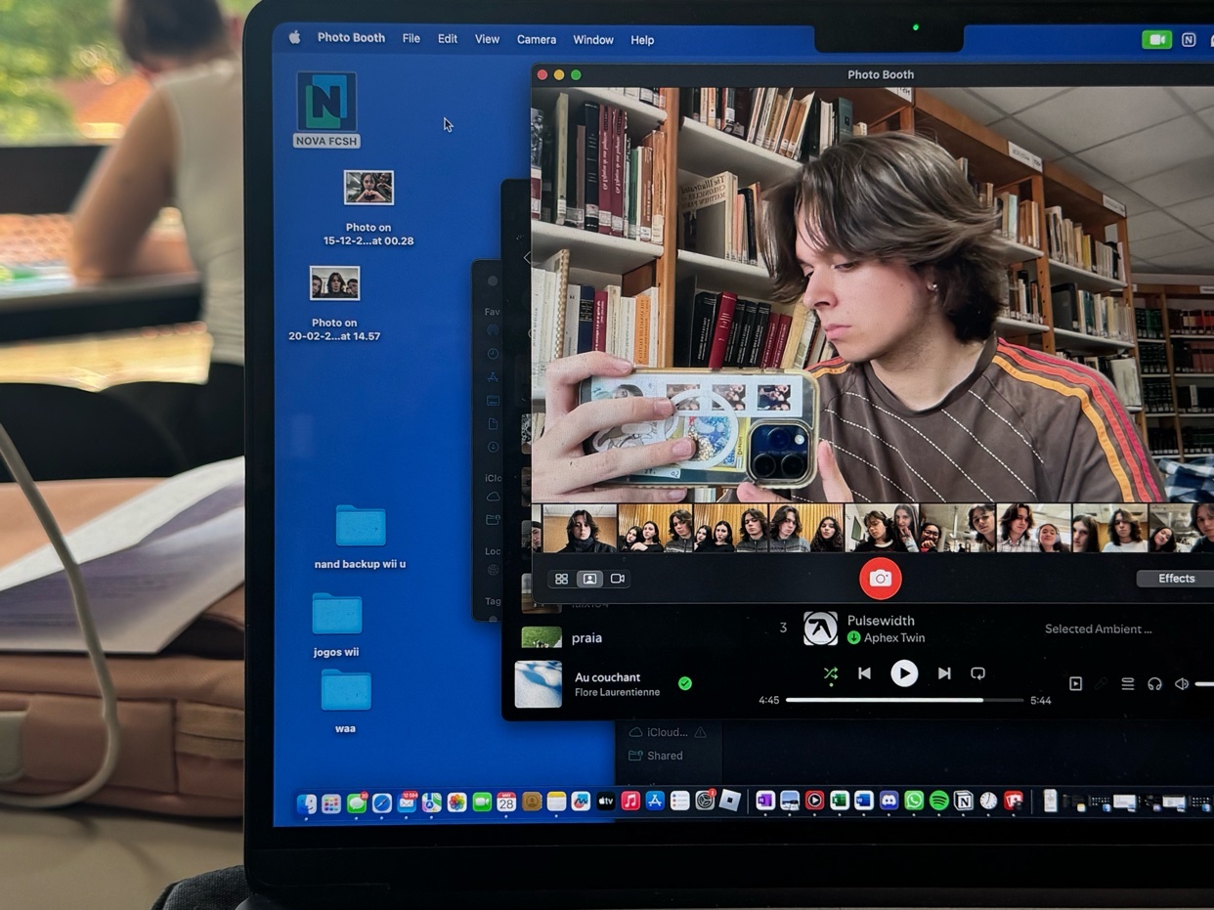The height and width of the screenshot is (910, 1214).
Task: Open Notion from the Dock
Action: pos(964,801)
